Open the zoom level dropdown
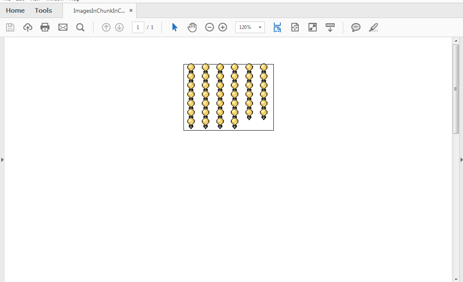 pos(260,27)
